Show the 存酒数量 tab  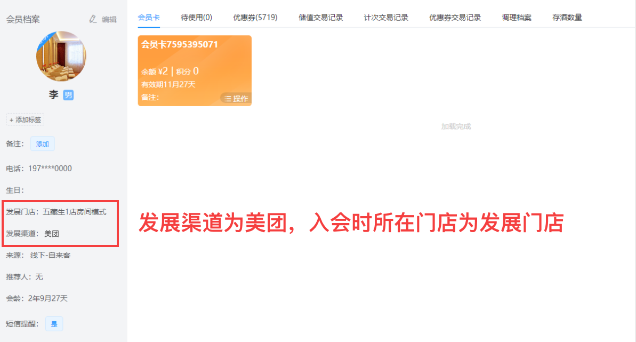(567, 18)
